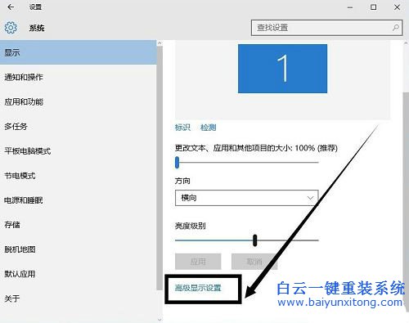Open 电源和睡眠 settings
Image resolution: width=409 pixels, height=323 pixels.
[x=79, y=200]
